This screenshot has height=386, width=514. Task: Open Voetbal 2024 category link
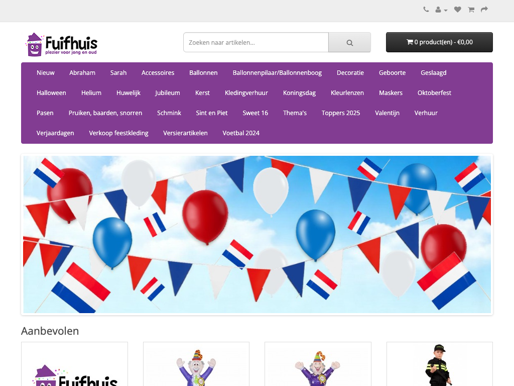pyautogui.click(x=241, y=133)
